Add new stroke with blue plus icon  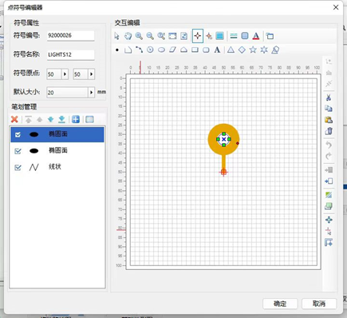pyautogui.click(x=76, y=119)
